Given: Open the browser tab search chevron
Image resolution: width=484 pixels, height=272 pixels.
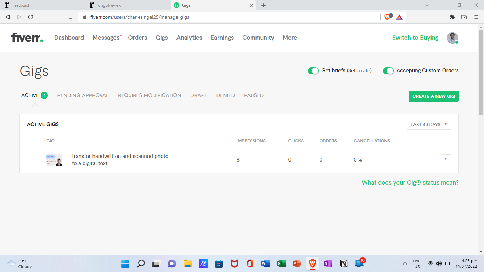Looking at the screenshot, I should pos(427,5).
